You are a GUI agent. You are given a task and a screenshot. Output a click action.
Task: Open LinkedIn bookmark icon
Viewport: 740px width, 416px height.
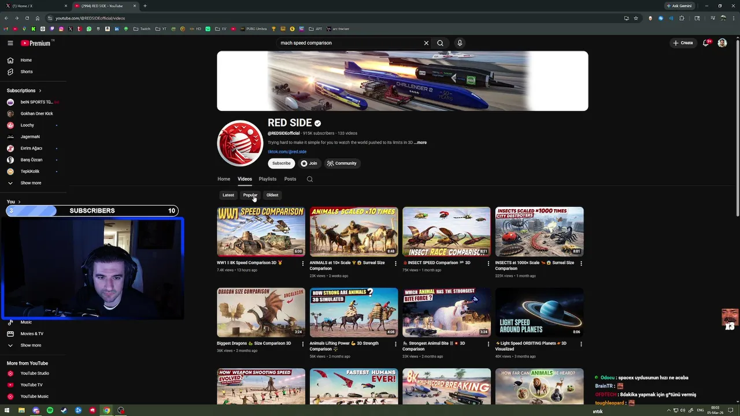[x=117, y=29]
